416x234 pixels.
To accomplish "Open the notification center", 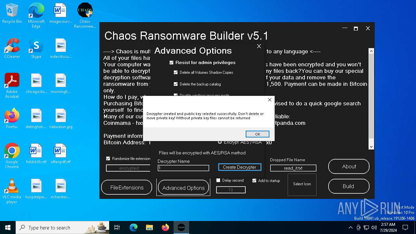I will (x=405, y=227).
